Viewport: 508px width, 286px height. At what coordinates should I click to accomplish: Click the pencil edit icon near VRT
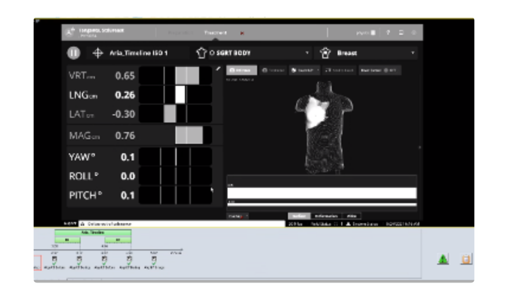pyautogui.click(x=218, y=69)
